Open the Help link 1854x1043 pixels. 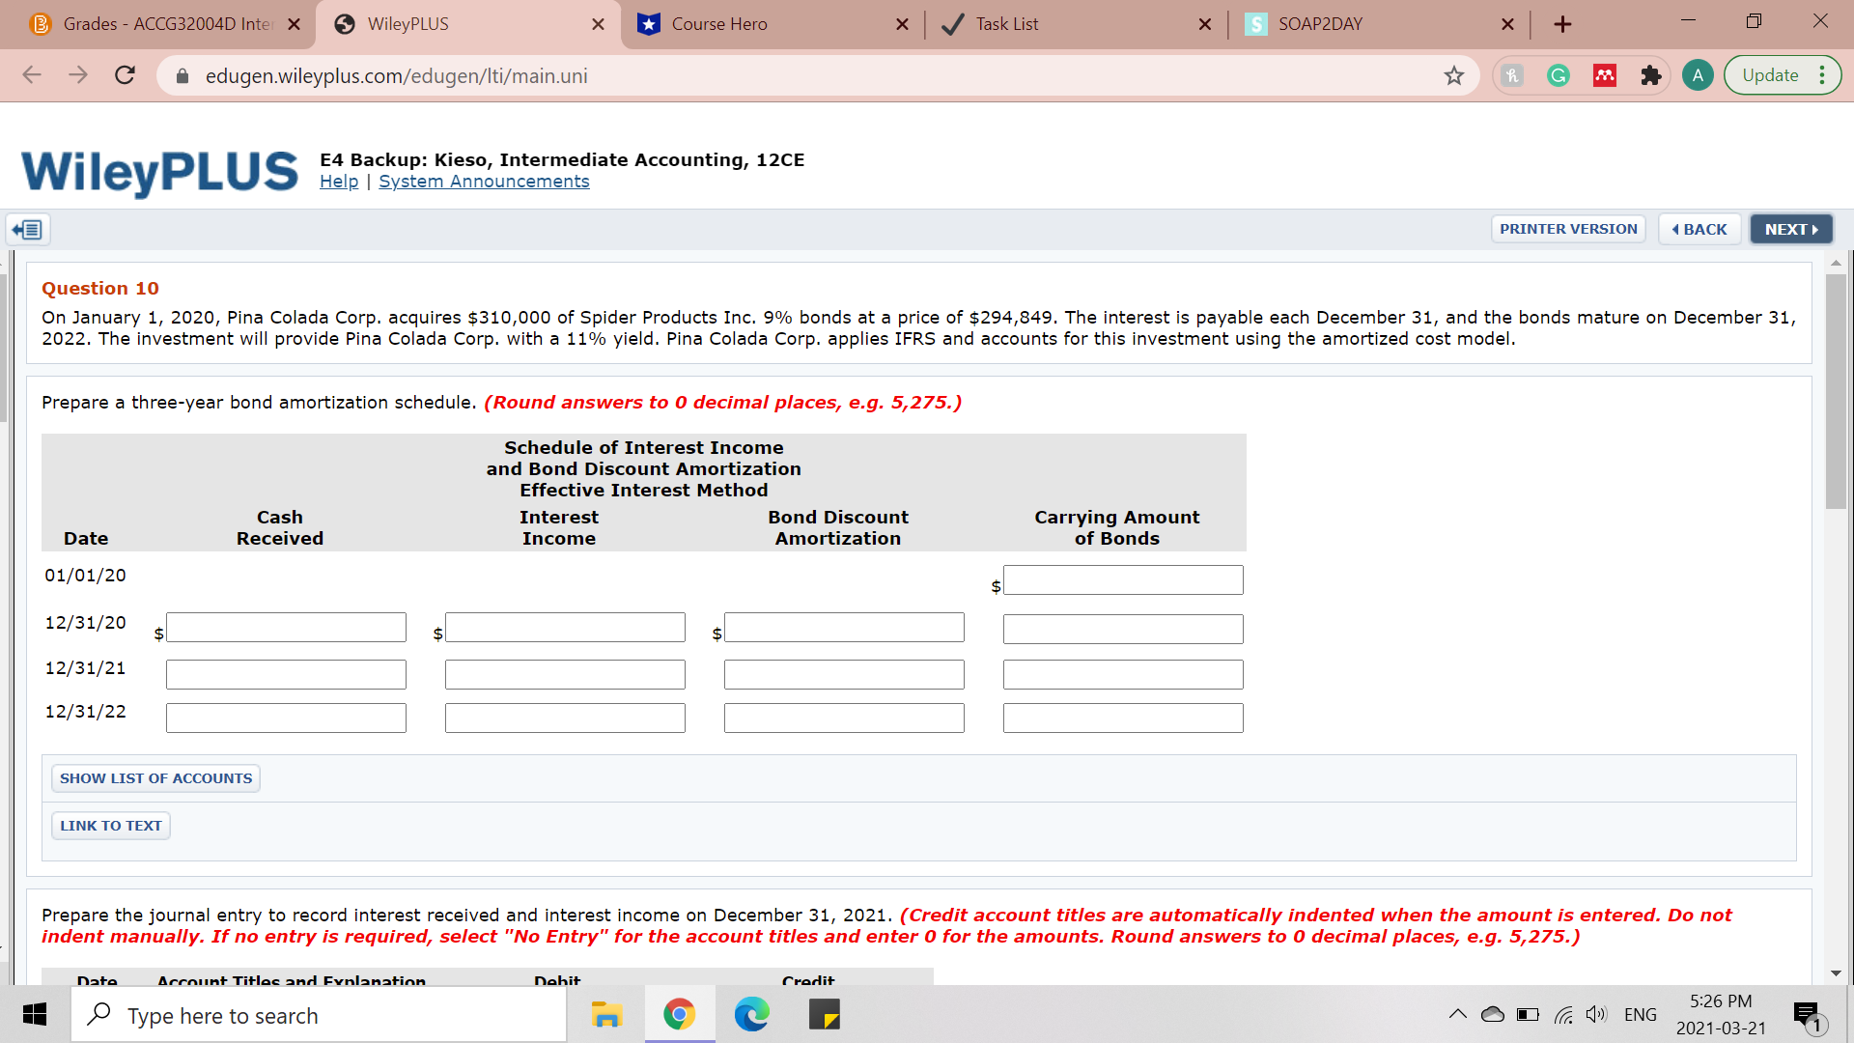point(338,182)
